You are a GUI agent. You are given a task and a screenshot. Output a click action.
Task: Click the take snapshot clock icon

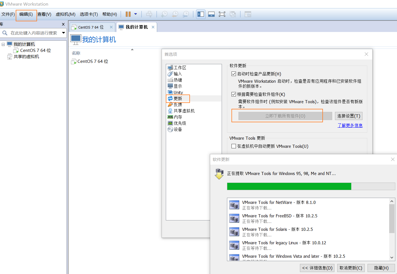pos(164,14)
